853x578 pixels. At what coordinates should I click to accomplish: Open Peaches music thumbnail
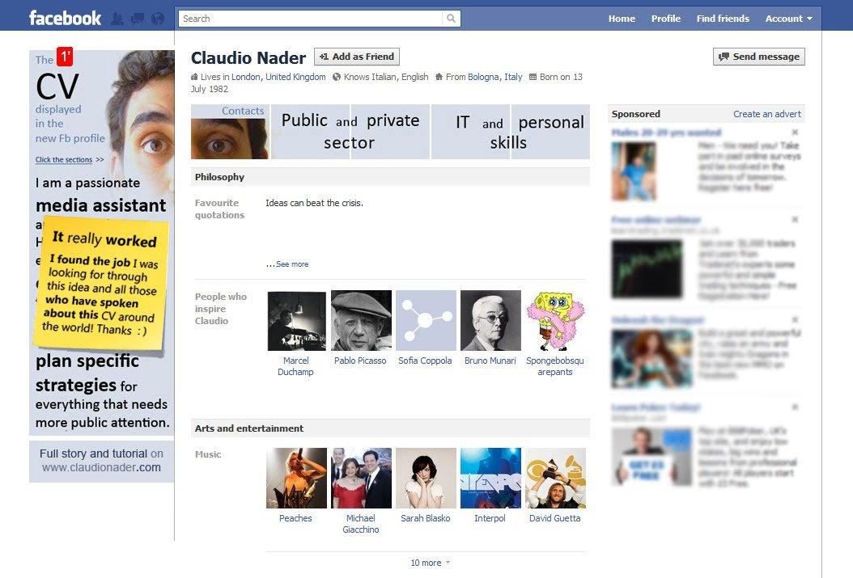tap(296, 478)
